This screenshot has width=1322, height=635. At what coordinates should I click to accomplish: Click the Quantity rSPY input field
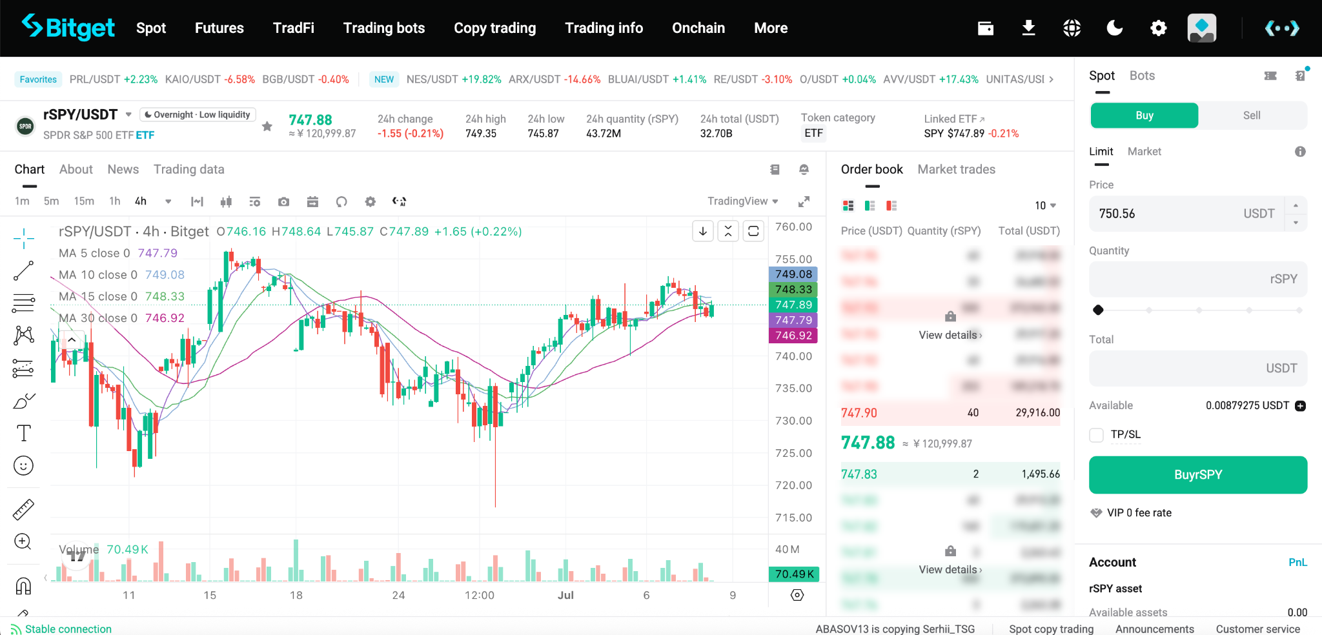(x=1198, y=279)
